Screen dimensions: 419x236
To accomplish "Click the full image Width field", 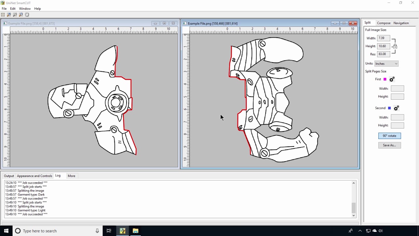I will pos(383,38).
